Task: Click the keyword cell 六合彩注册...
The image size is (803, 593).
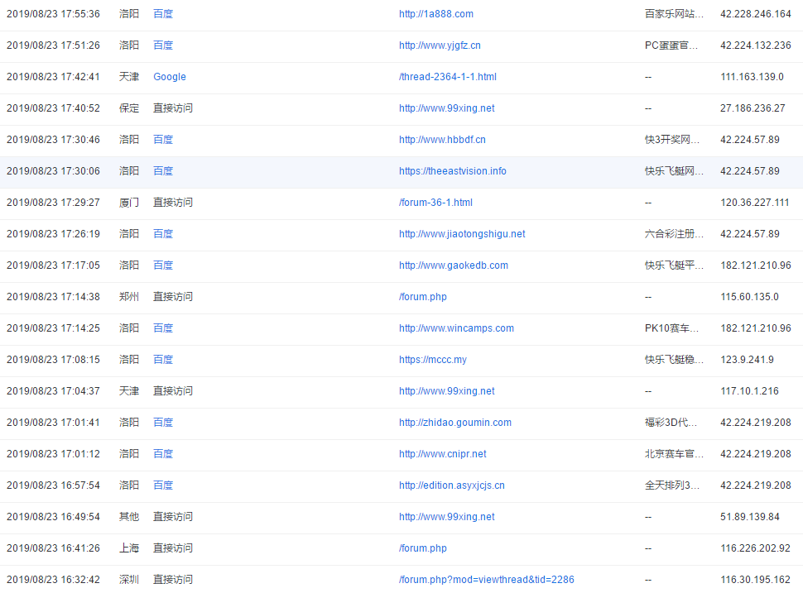Action: (674, 234)
